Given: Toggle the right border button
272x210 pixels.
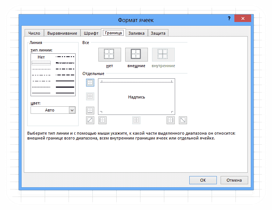Looking at the screenshot, I should [x=171, y=120].
